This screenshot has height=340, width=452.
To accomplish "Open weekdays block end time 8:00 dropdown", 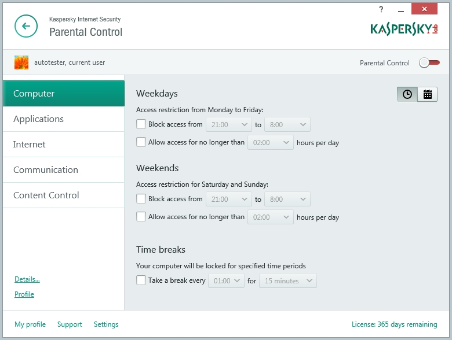I will 287,124.
